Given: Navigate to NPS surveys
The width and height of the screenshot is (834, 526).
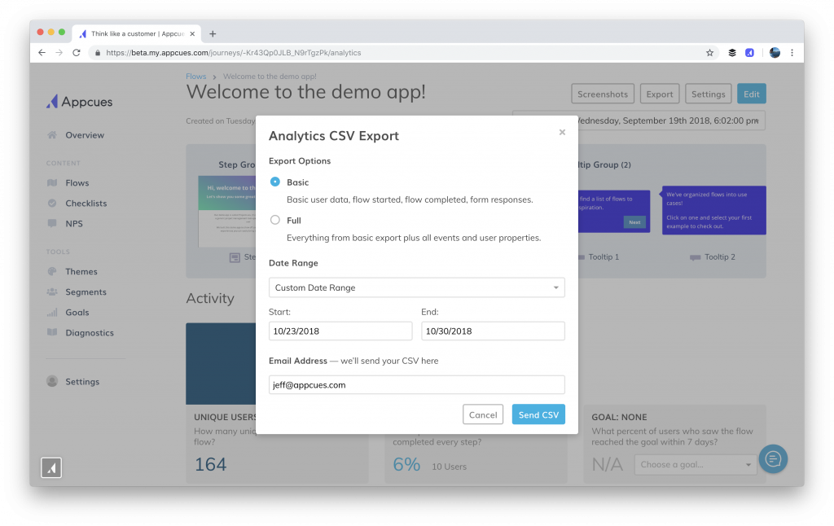Looking at the screenshot, I should [x=76, y=223].
